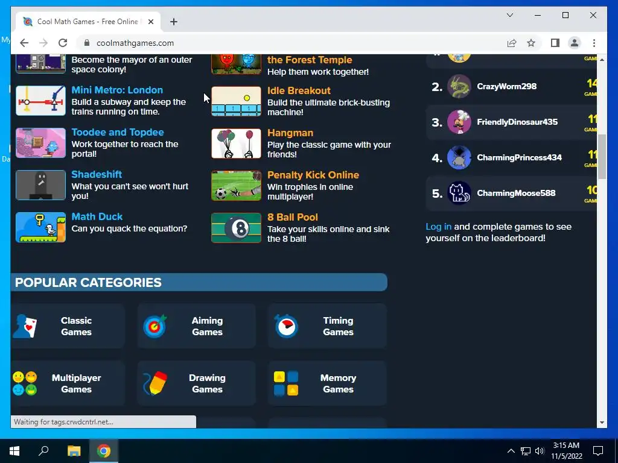Viewport: 618px width, 463px height.
Task: Click CharmingMoose588's pixel cat avatar
Action: click(x=459, y=193)
